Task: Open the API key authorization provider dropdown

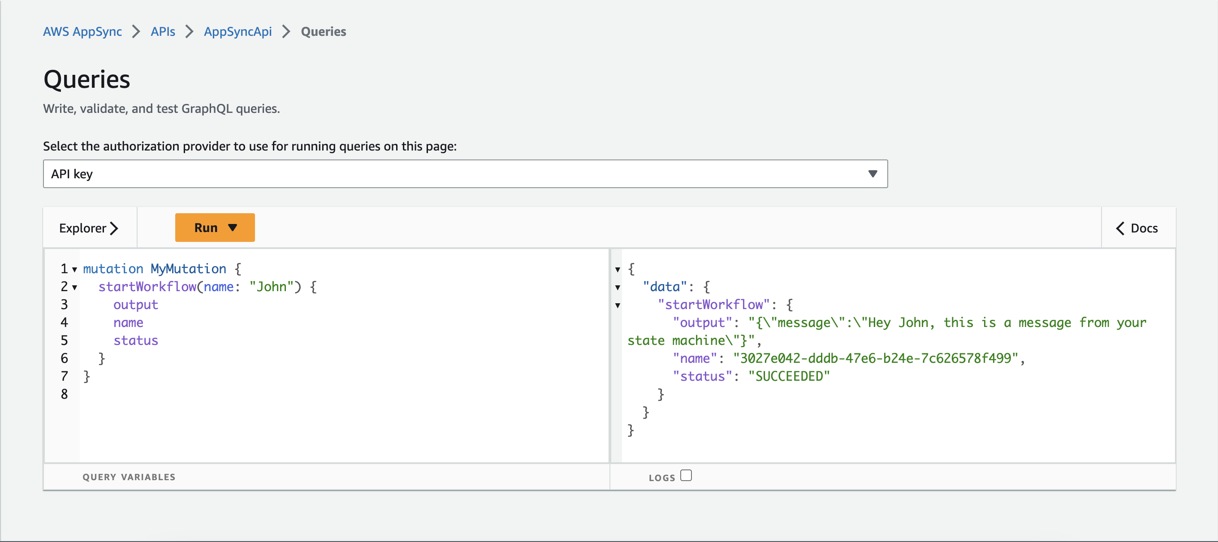Action: click(x=465, y=174)
